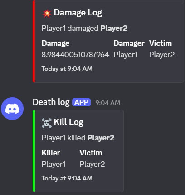Click Player1 under the Damager field
185x195 pixels.
tap(126, 55)
